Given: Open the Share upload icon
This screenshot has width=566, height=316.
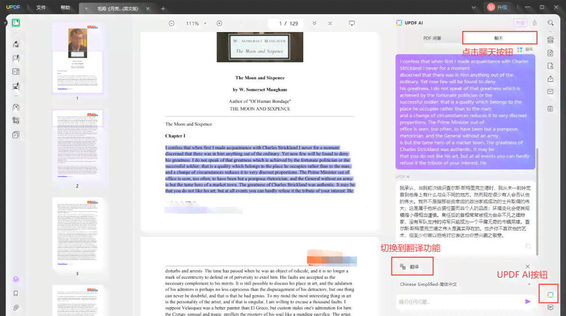Looking at the screenshot, I should (x=550, y=79).
